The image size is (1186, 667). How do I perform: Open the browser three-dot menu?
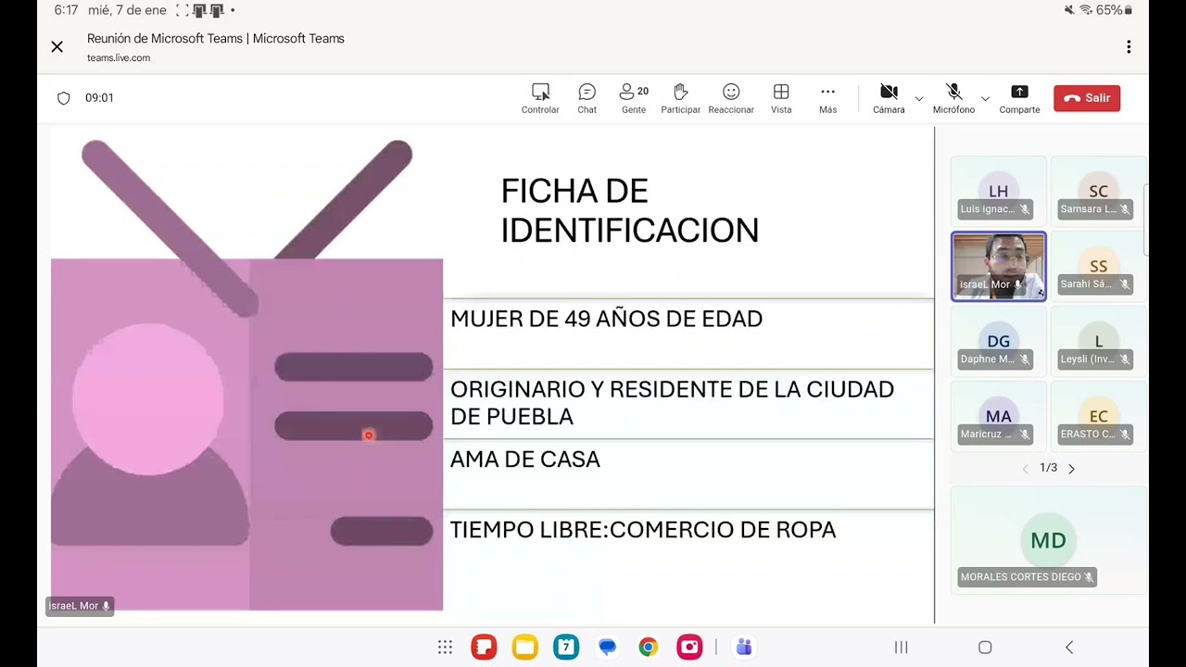click(x=1129, y=46)
